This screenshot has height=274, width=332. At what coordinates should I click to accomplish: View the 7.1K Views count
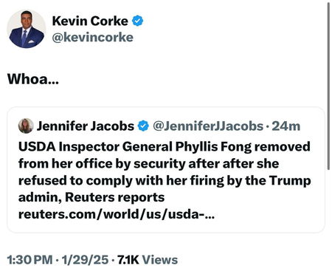click(x=148, y=260)
